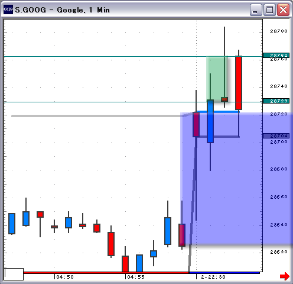The image size is (293, 284).
Task: Click the red scroll-right arrow icon
Action: click(285, 276)
